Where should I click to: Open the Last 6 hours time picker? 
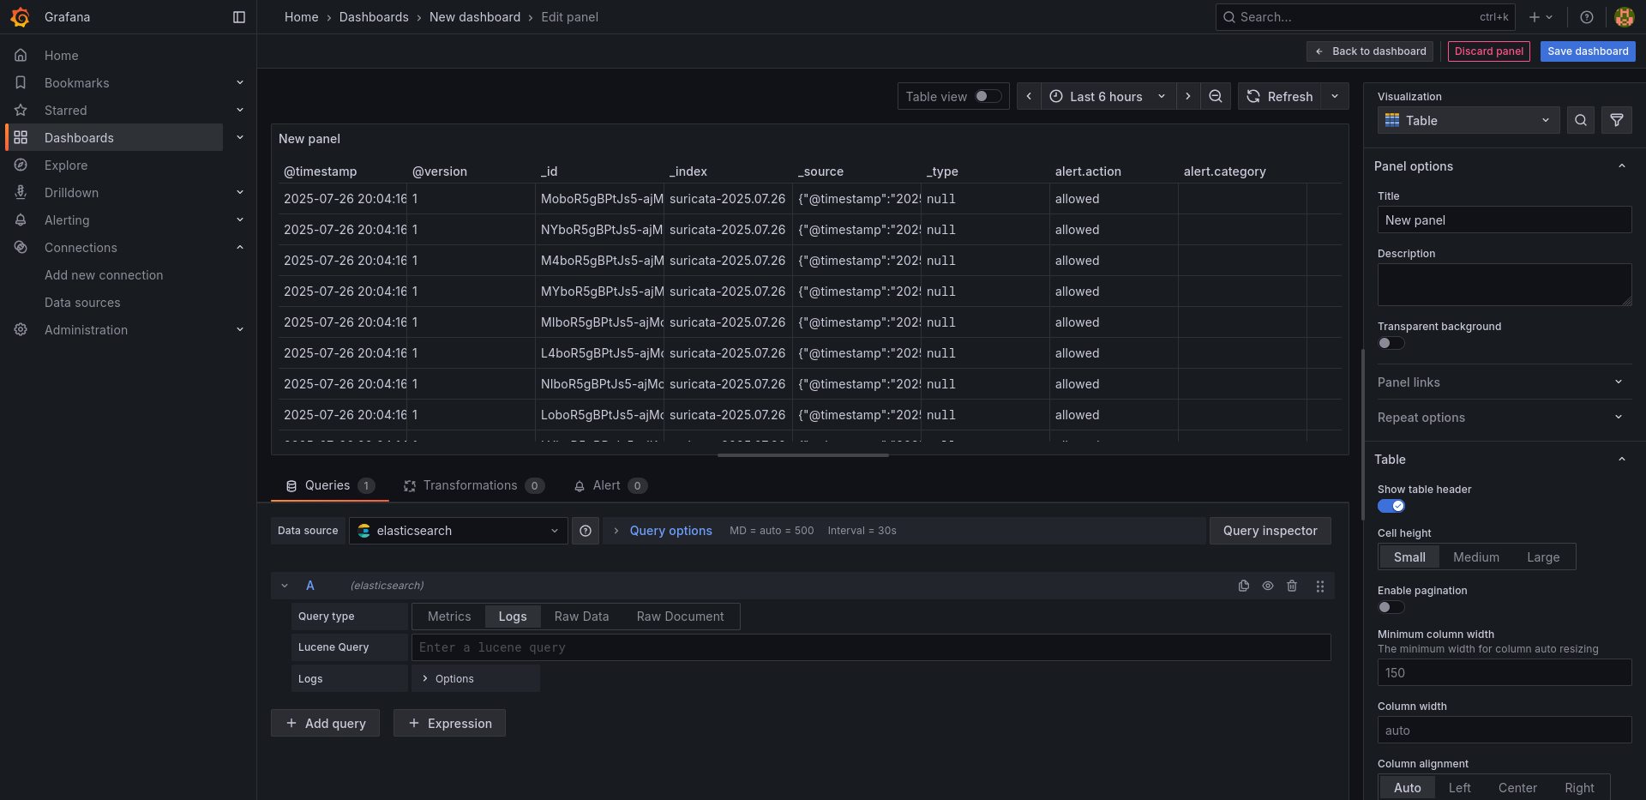pos(1108,96)
